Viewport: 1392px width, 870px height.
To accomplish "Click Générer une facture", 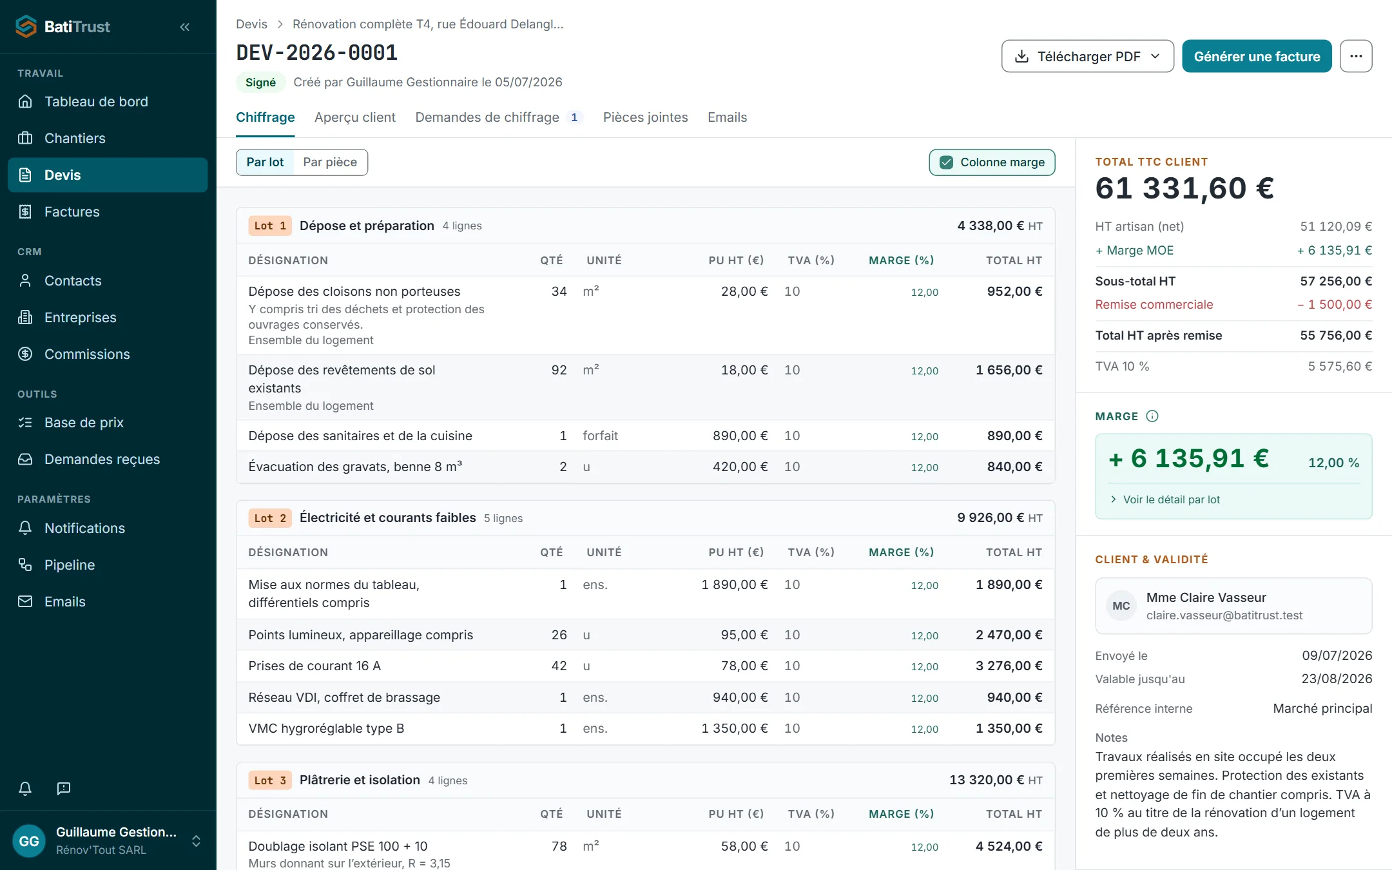I will 1257,57.
